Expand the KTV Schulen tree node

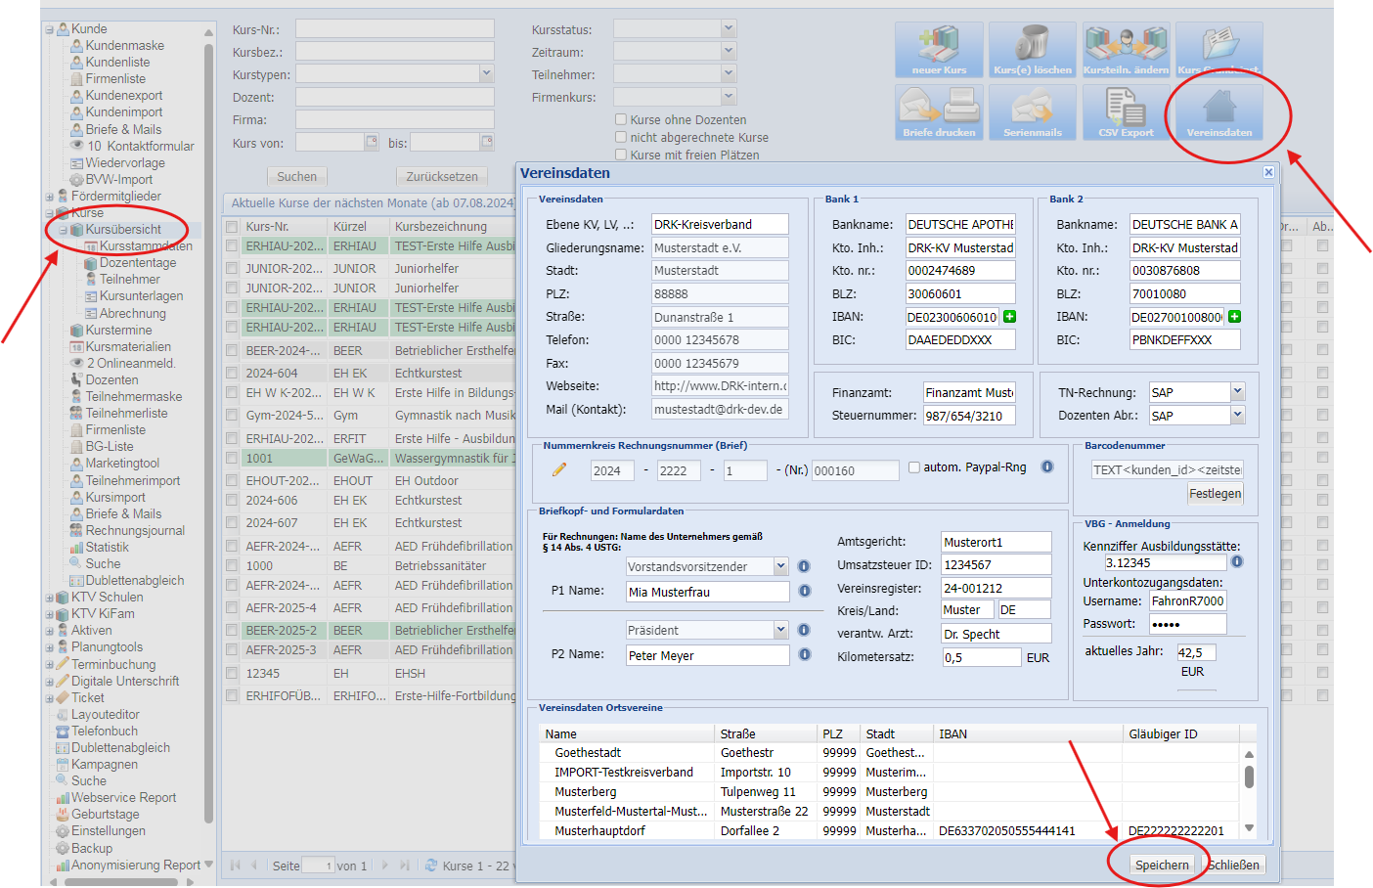tap(50, 598)
